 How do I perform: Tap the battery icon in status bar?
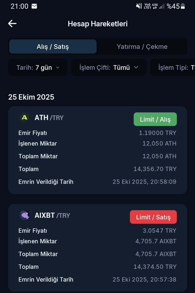pyautogui.click(x=183, y=6)
